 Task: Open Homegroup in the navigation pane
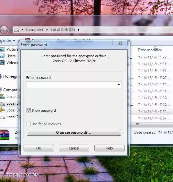click(9, 76)
